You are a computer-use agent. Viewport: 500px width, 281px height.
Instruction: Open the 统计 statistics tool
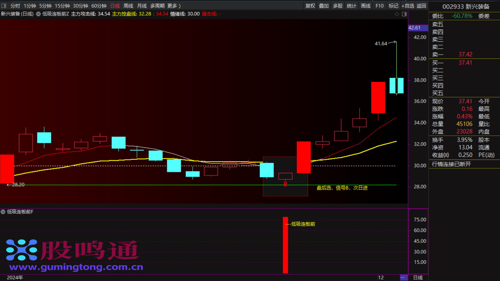pyautogui.click(x=351, y=6)
